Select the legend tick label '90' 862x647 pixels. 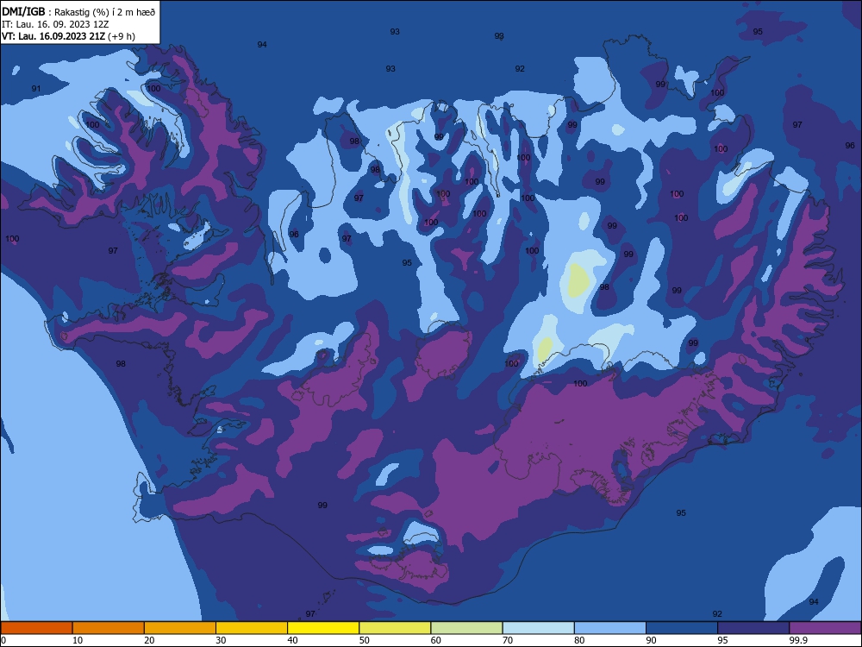652,640
